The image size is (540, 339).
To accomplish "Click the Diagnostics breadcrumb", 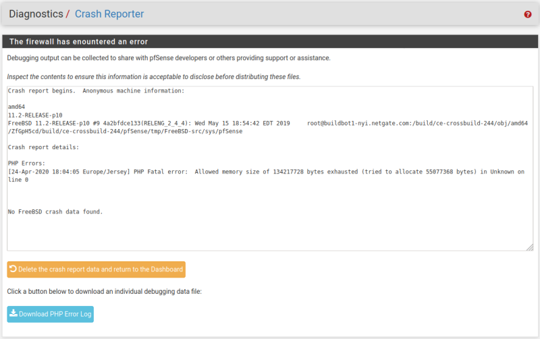I will [x=36, y=14].
